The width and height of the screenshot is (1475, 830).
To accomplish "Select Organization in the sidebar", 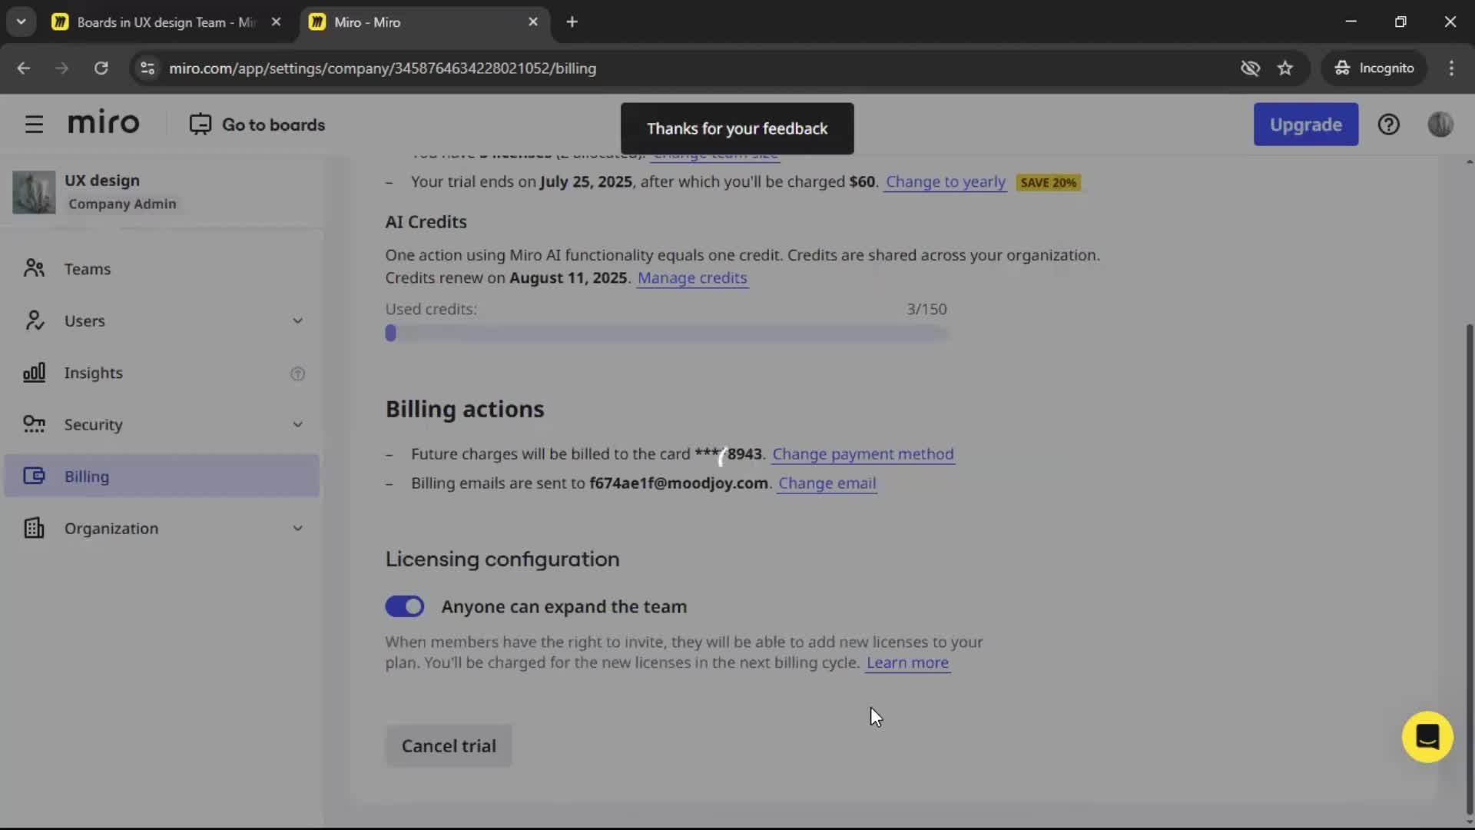I will pos(161,528).
